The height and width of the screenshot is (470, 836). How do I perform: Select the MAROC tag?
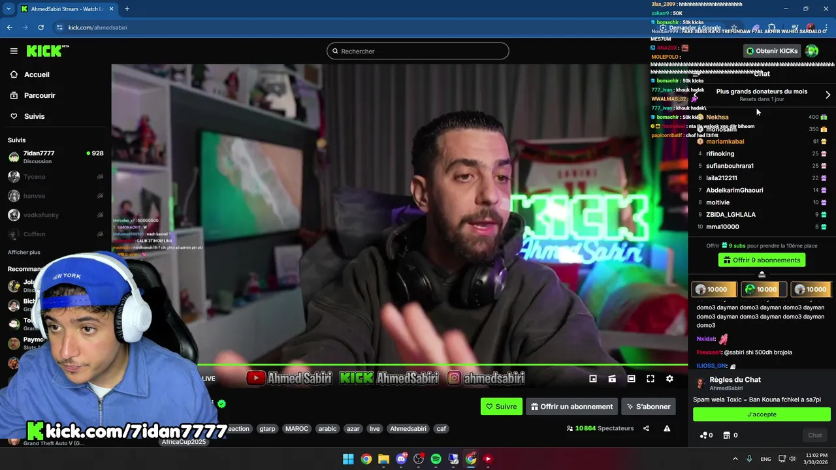point(297,429)
